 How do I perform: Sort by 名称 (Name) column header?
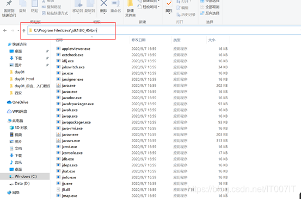59,40
